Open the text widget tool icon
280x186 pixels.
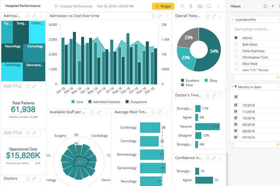(182, 6)
